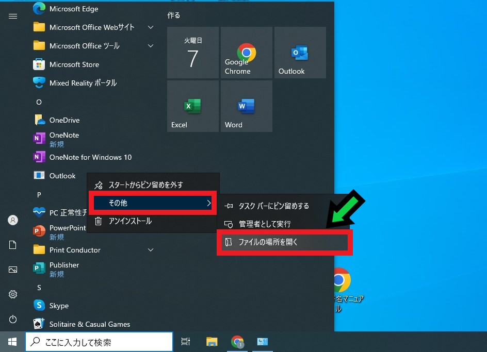The height and width of the screenshot is (352, 487).
Task: Launch the Google Chrome tile
Action: (247, 53)
